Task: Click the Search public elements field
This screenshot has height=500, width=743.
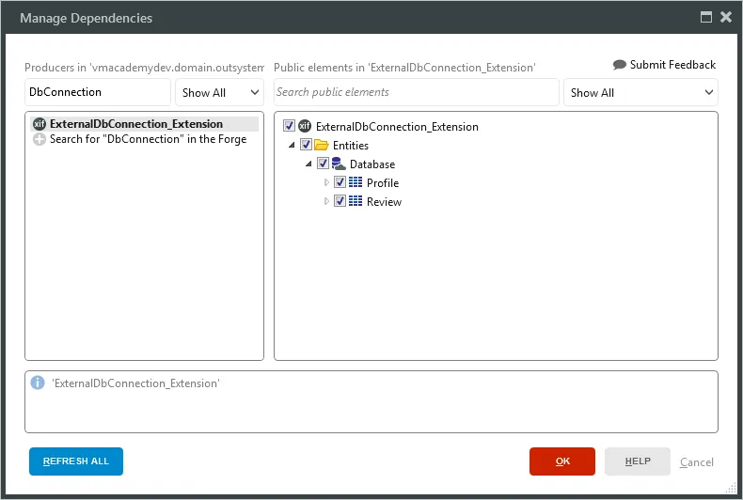Action: point(416,92)
